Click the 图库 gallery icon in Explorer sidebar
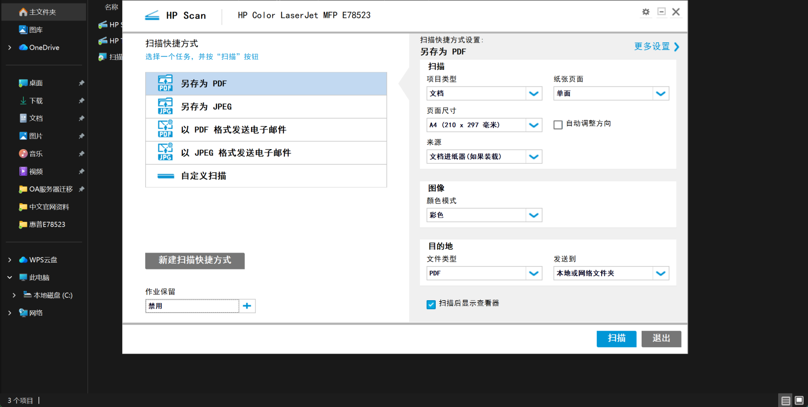808x407 pixels. [x=23, y=30]
